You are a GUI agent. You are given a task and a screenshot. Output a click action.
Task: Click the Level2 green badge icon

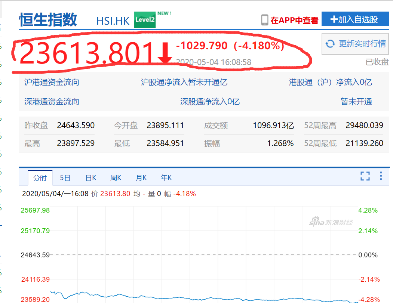[x=145, y=20]
